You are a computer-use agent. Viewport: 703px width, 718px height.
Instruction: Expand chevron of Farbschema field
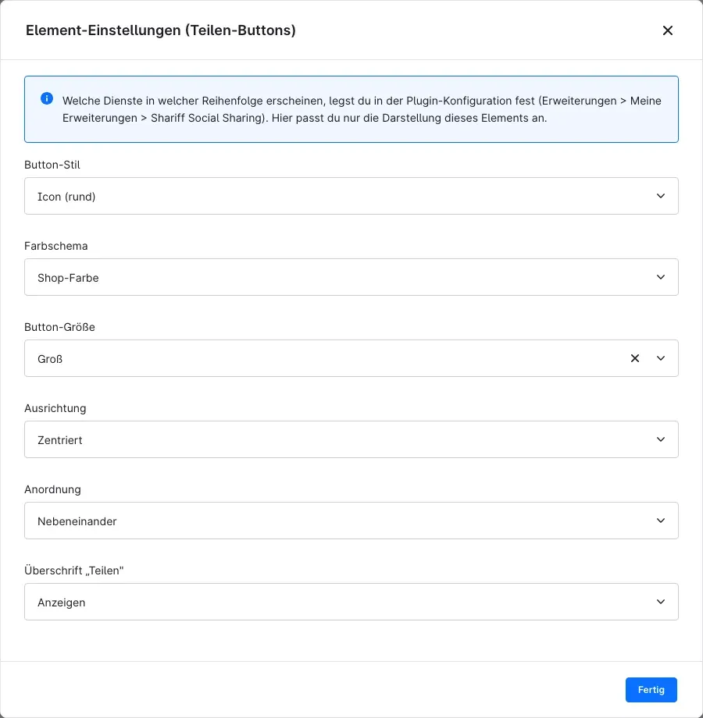(x=661, y=277)
